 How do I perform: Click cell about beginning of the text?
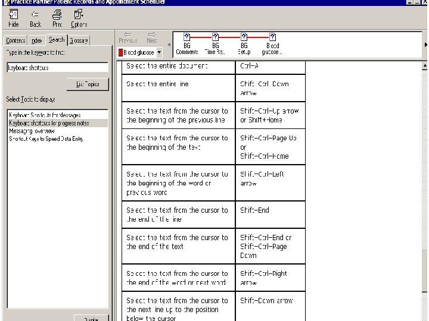point(178,147)
